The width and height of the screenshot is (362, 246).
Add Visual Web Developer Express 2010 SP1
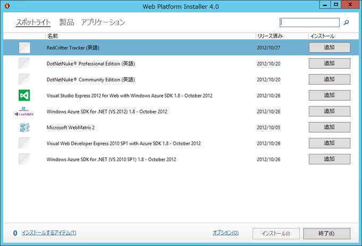tap(330, 143)
